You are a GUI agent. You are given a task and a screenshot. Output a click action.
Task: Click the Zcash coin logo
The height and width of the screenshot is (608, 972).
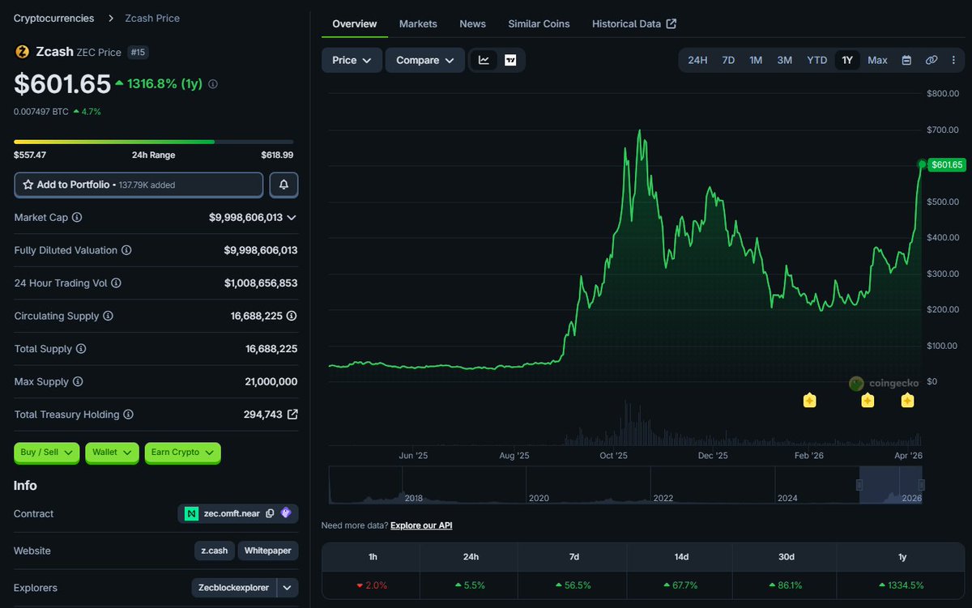[22, 52]
